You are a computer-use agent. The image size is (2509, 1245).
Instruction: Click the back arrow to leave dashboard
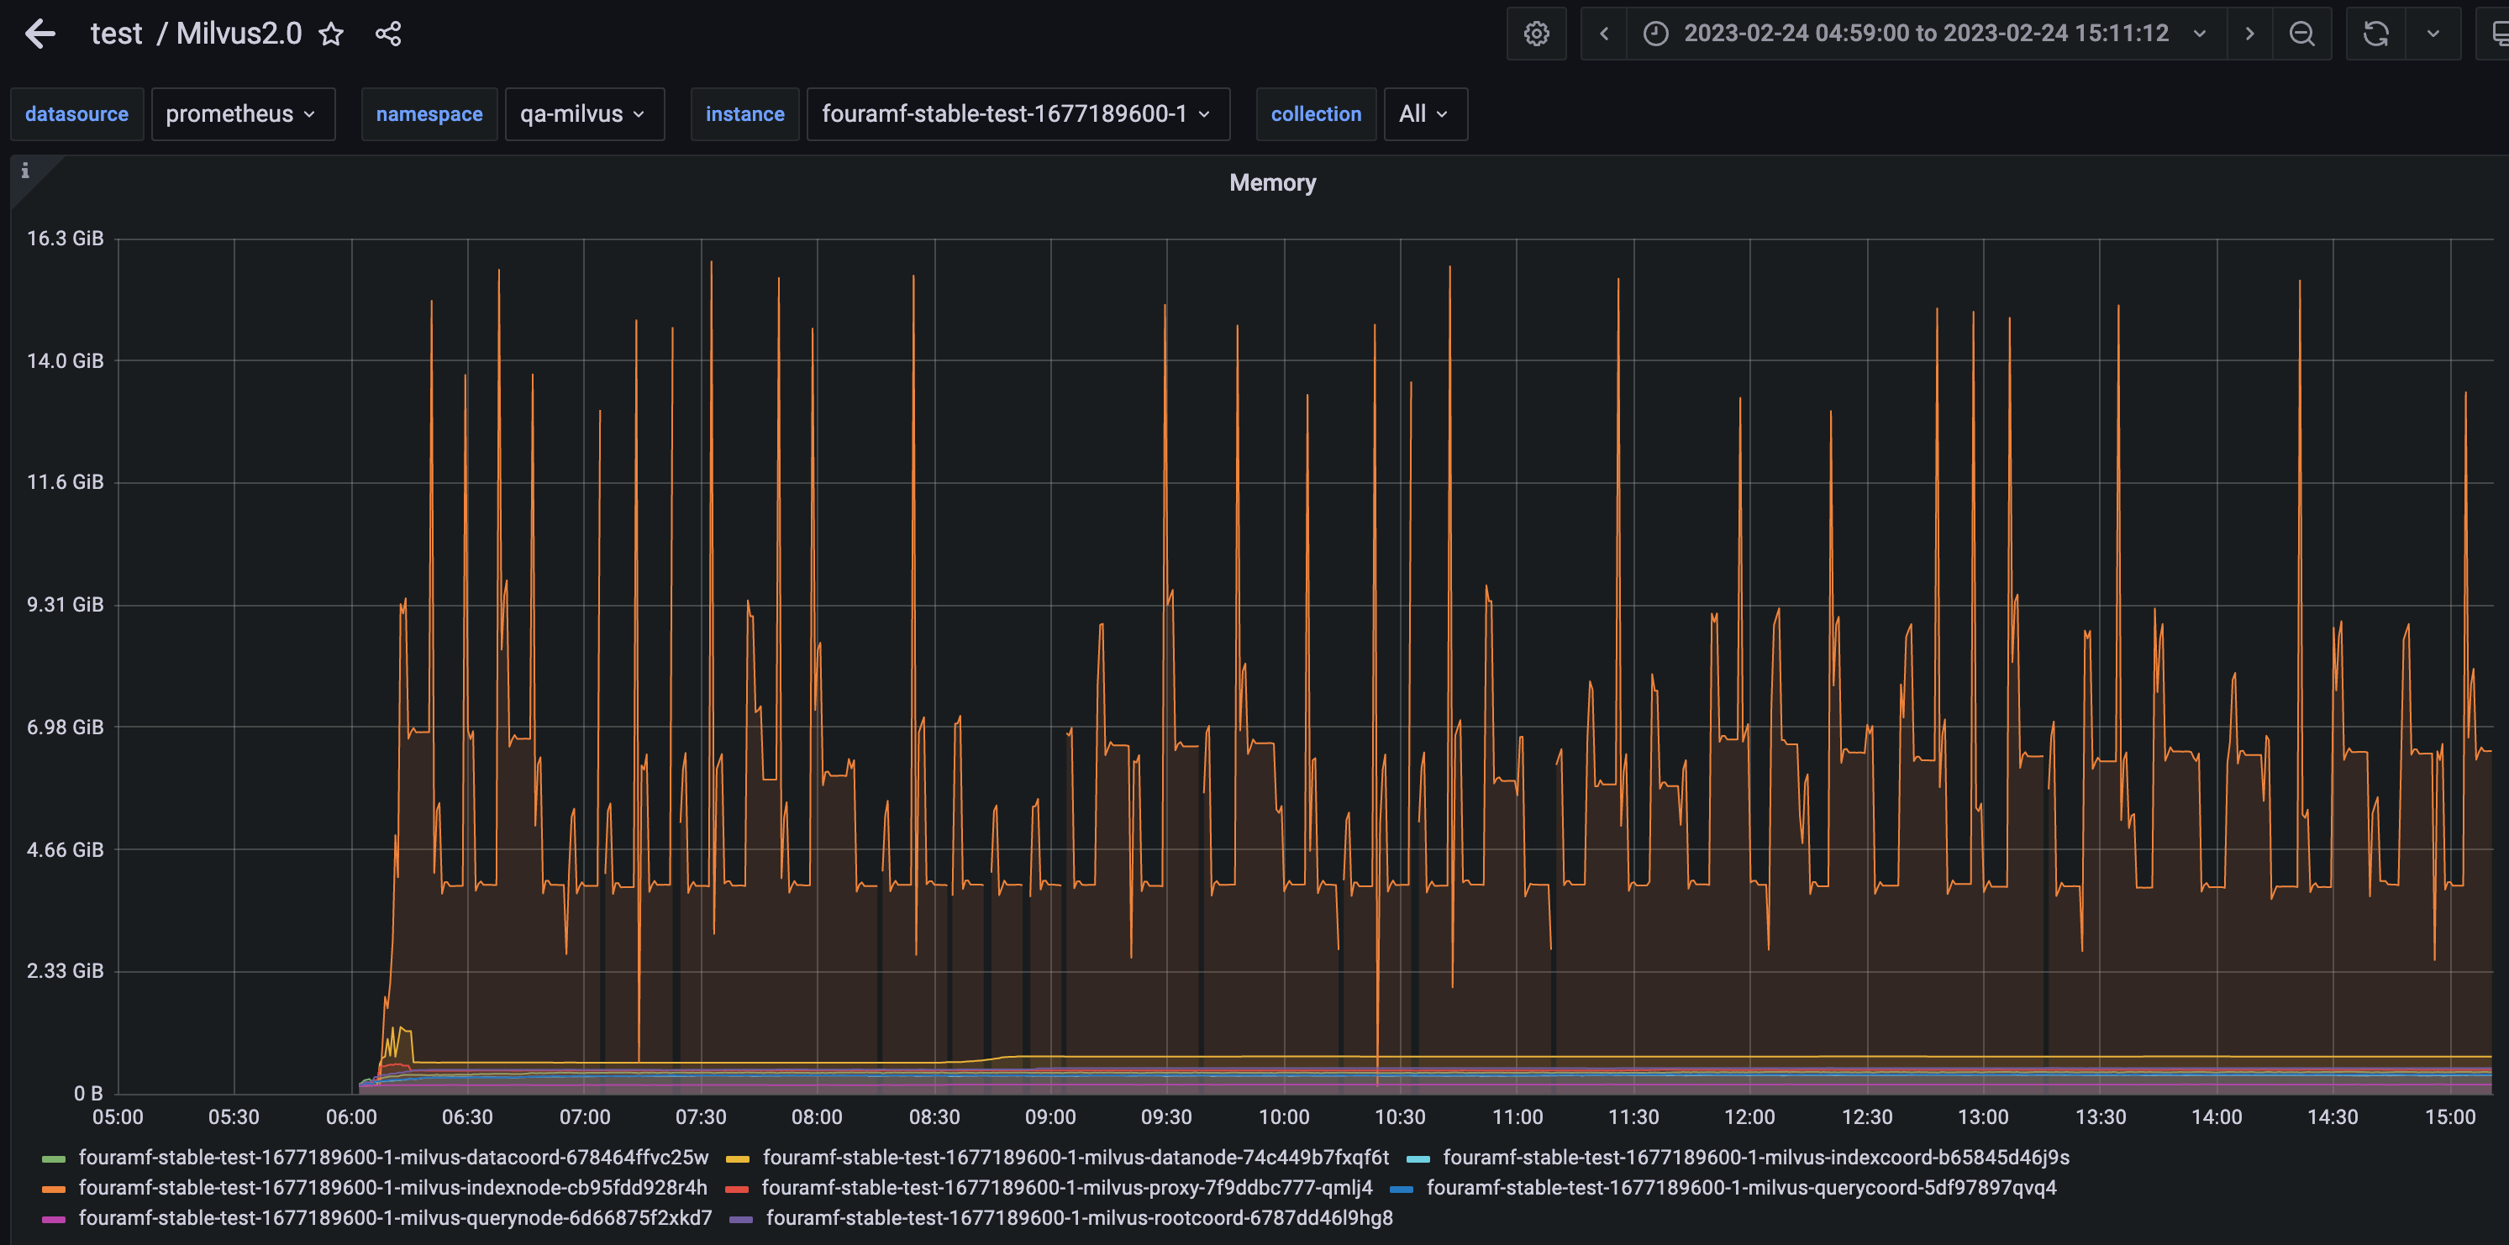[40, 33]
